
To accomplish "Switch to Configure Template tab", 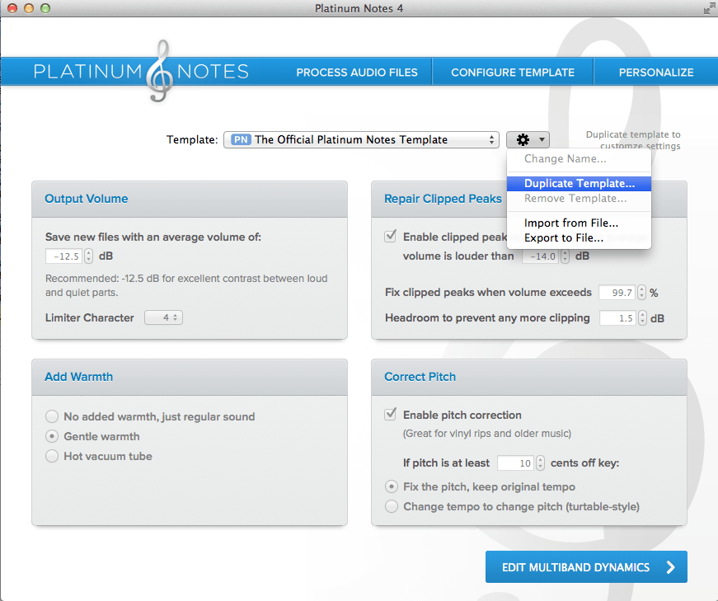I will [513, 73].
